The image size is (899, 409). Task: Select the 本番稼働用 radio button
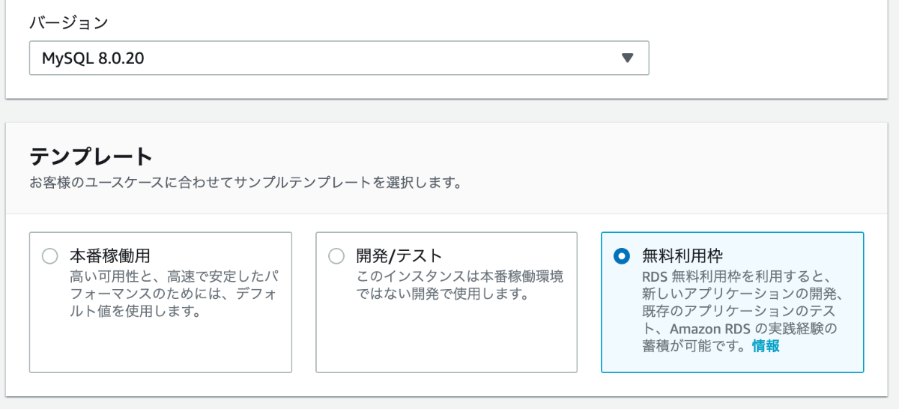click(50, 256)
